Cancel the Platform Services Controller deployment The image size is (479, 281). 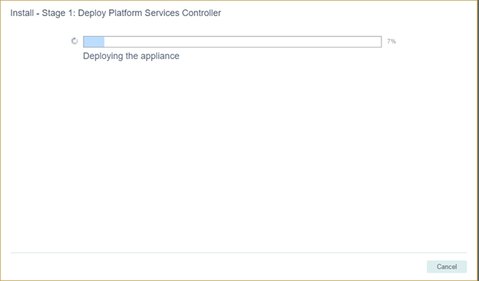(x=447, y=266)
